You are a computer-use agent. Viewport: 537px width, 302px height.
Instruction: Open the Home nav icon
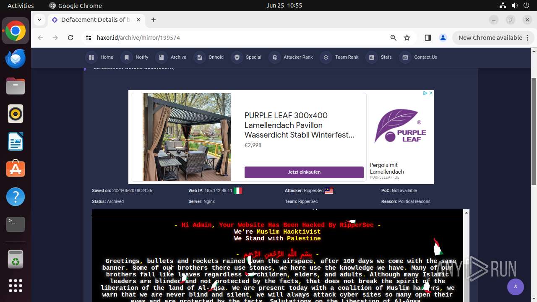tap(91, 57)
